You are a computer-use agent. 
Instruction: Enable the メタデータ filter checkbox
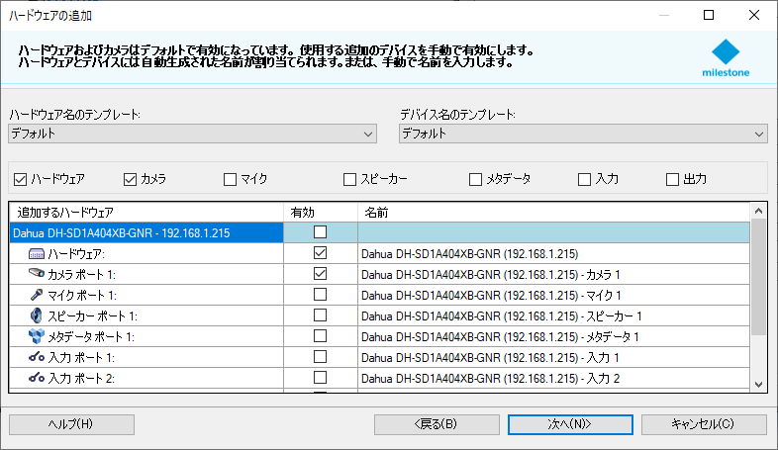click(x=475, y=179)
